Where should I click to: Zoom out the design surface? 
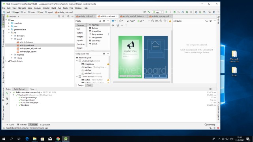tap(153, 21)
